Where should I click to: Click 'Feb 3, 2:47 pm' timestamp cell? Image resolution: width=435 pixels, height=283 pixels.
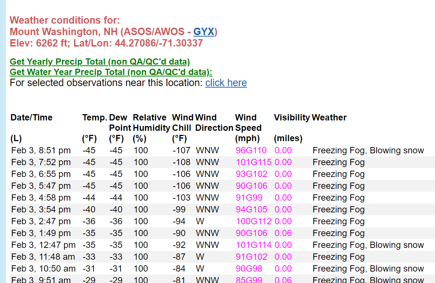coord(41,221)
